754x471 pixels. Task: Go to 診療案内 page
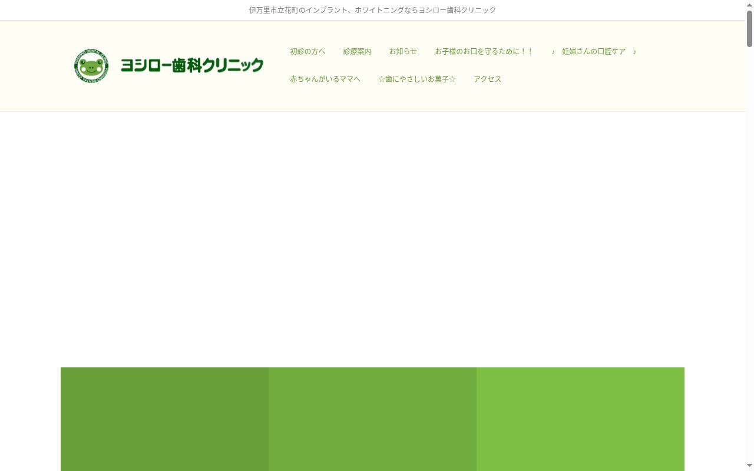358,52
